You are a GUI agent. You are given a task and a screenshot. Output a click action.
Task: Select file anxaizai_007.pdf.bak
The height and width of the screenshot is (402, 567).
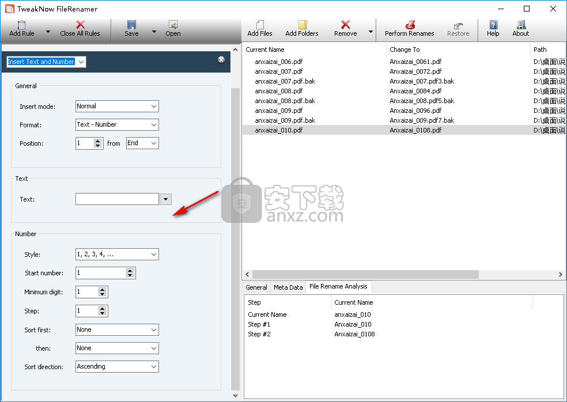pyautogui.click(x=285, y=81)
